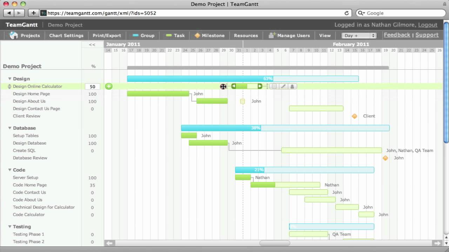This screenshot has height=252, width=449.
Task: Add a Milestone with the orange diamond icon
Action: click(x=209, y=35)
